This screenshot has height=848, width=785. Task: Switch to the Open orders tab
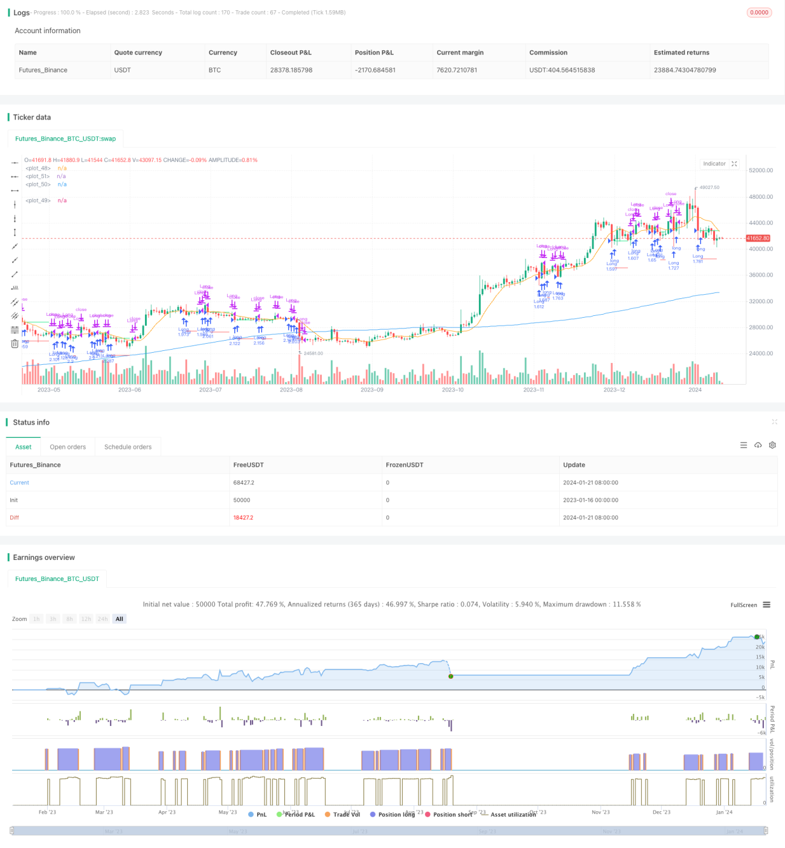[x=68, y=447]
